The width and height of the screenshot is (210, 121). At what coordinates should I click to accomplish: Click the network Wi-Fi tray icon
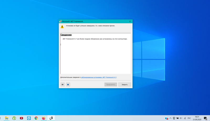185,118
